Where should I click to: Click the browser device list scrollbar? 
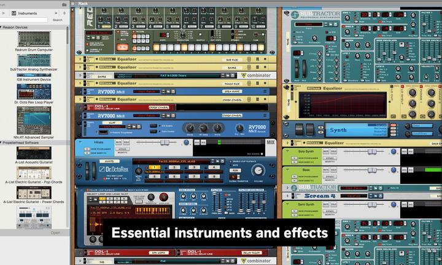coord(68,35)
